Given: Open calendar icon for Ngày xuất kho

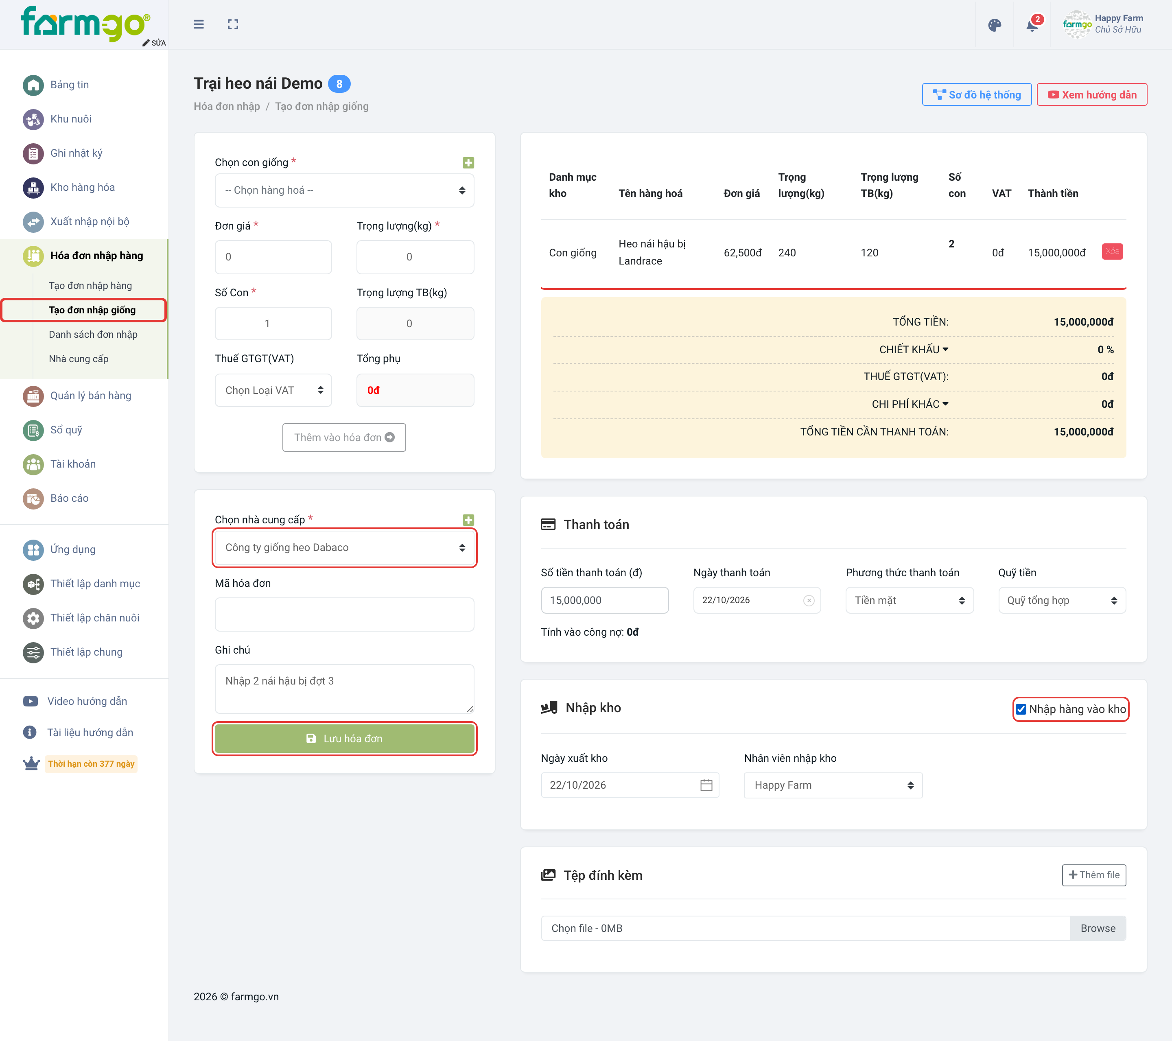Looking at the screenshot, I should point(706,785).
